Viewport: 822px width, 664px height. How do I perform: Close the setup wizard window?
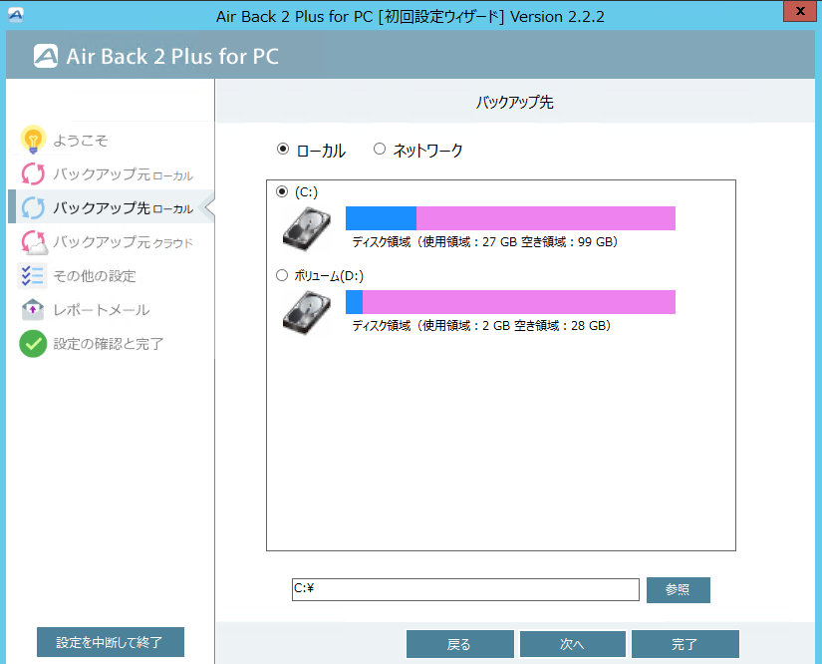(x=799, y=11)
